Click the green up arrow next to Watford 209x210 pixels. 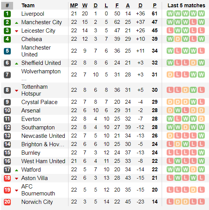pyautogui.click(x=17, y=170)
